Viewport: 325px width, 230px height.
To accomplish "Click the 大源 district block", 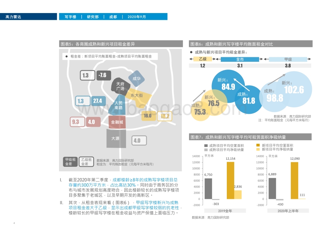I will [x=116, y=138].
